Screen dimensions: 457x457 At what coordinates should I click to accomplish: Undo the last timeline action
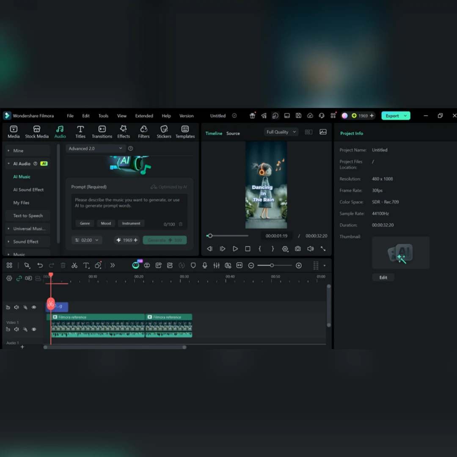40,265
